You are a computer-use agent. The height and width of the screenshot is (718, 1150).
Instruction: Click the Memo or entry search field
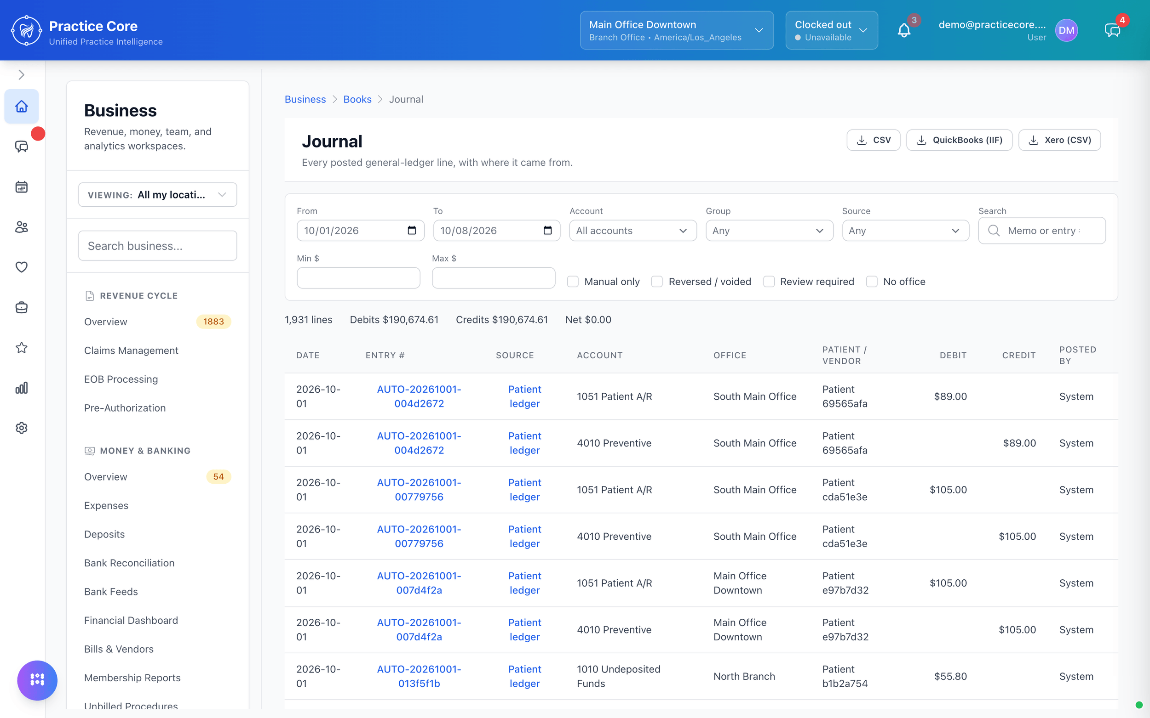pos(1041,230)
